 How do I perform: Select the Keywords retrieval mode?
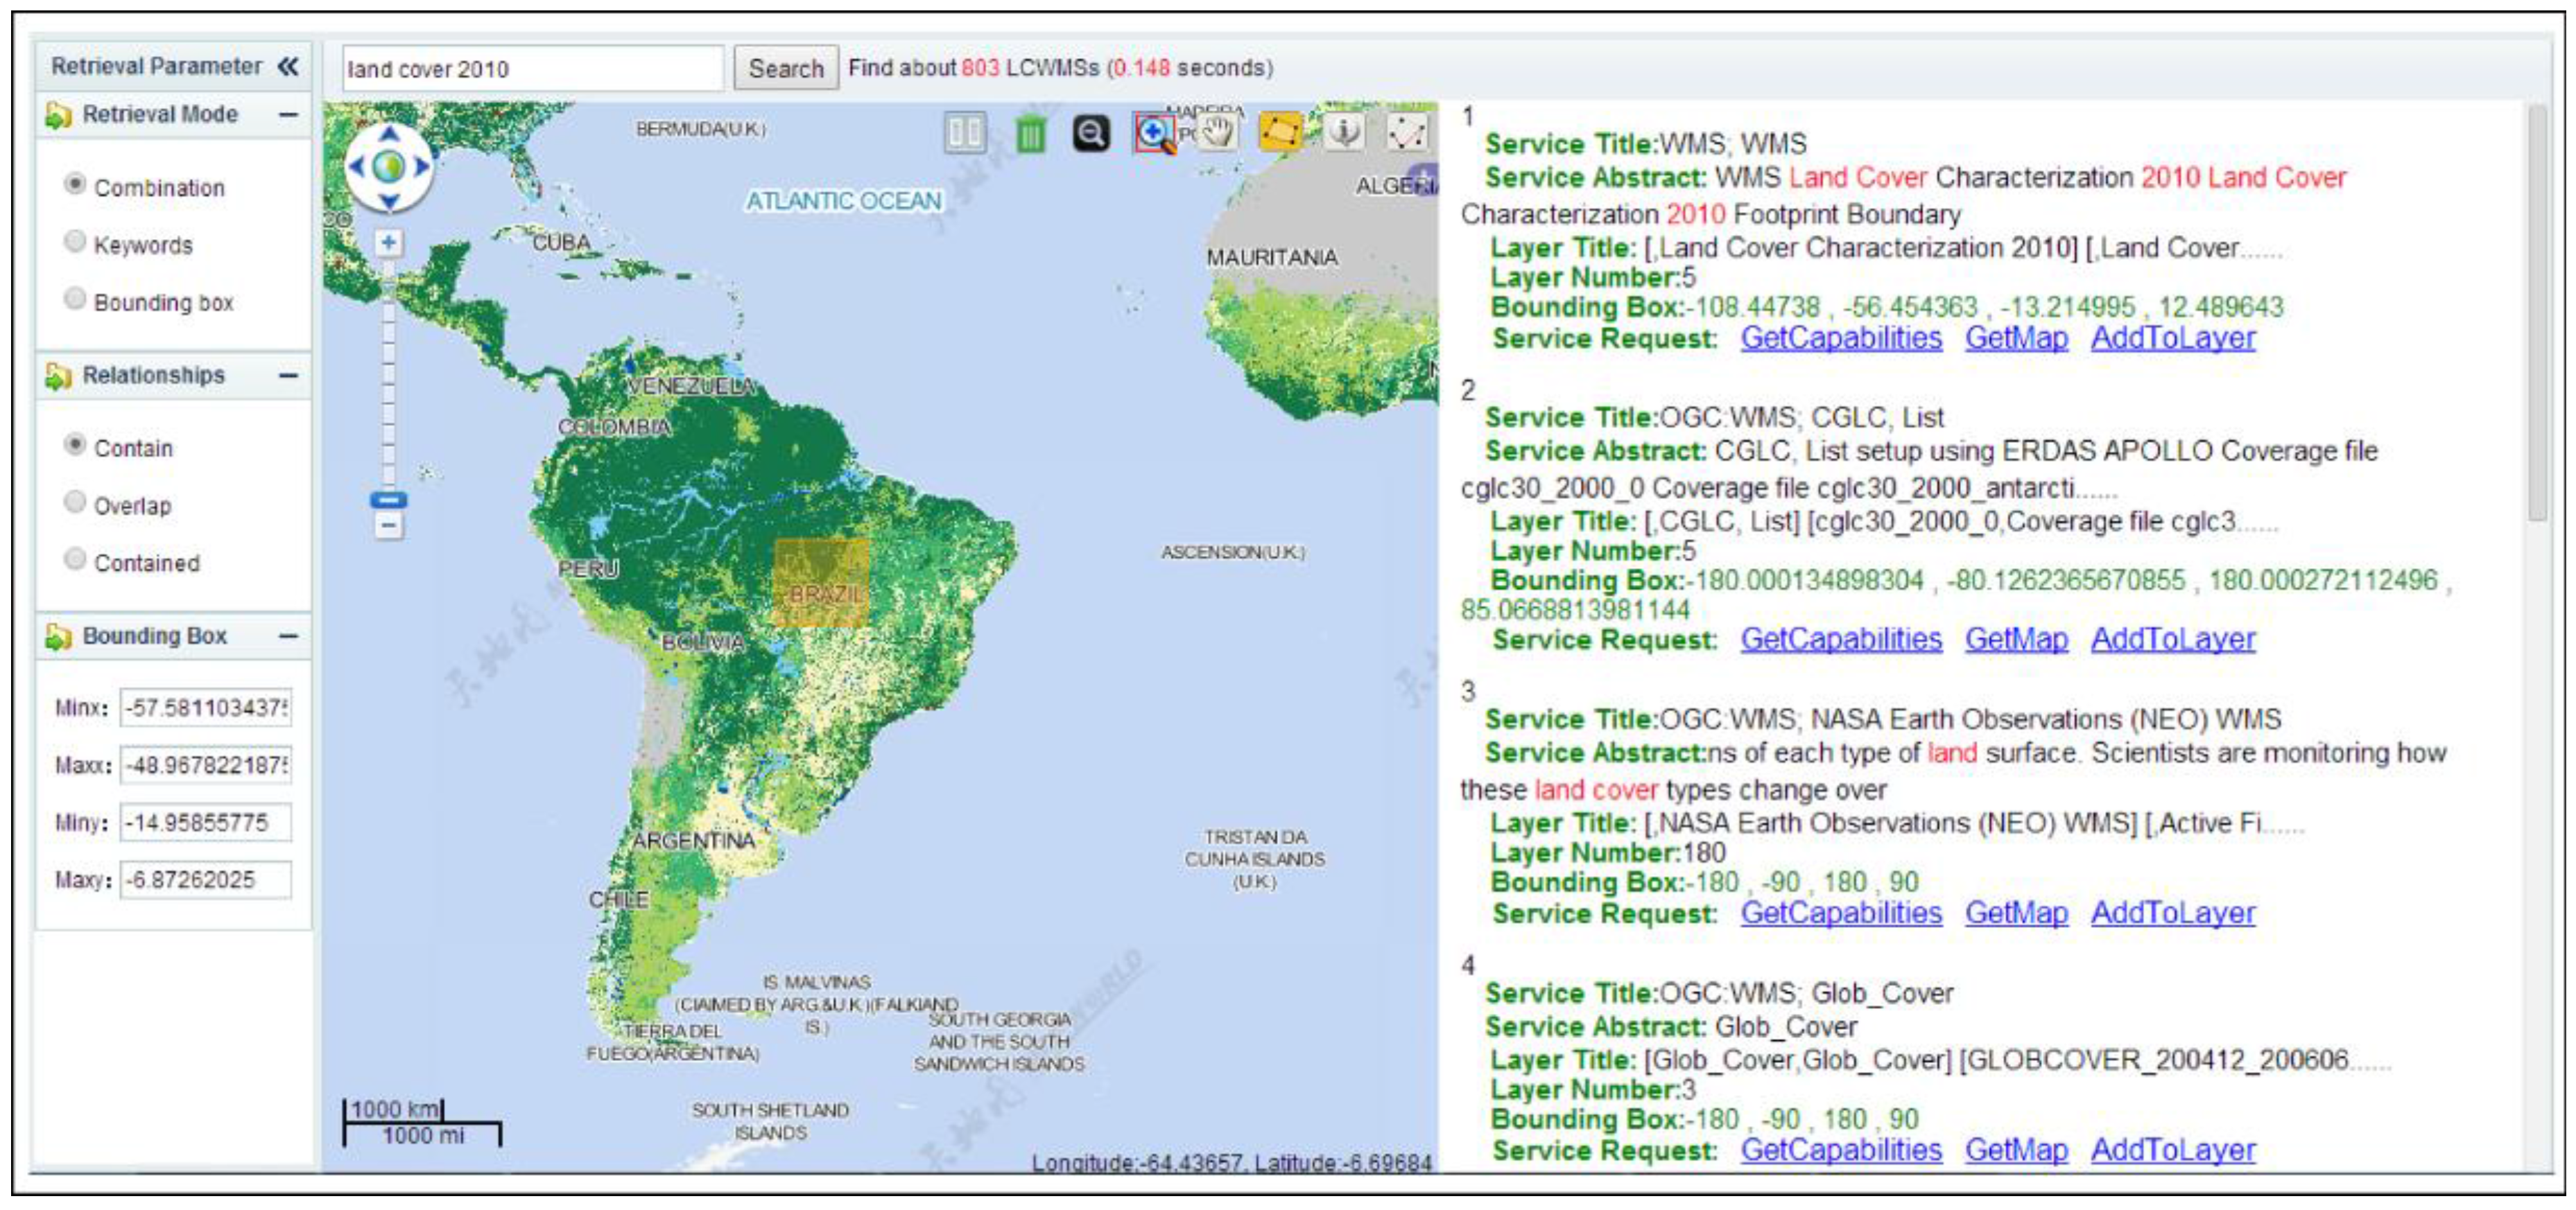[75, 242]
